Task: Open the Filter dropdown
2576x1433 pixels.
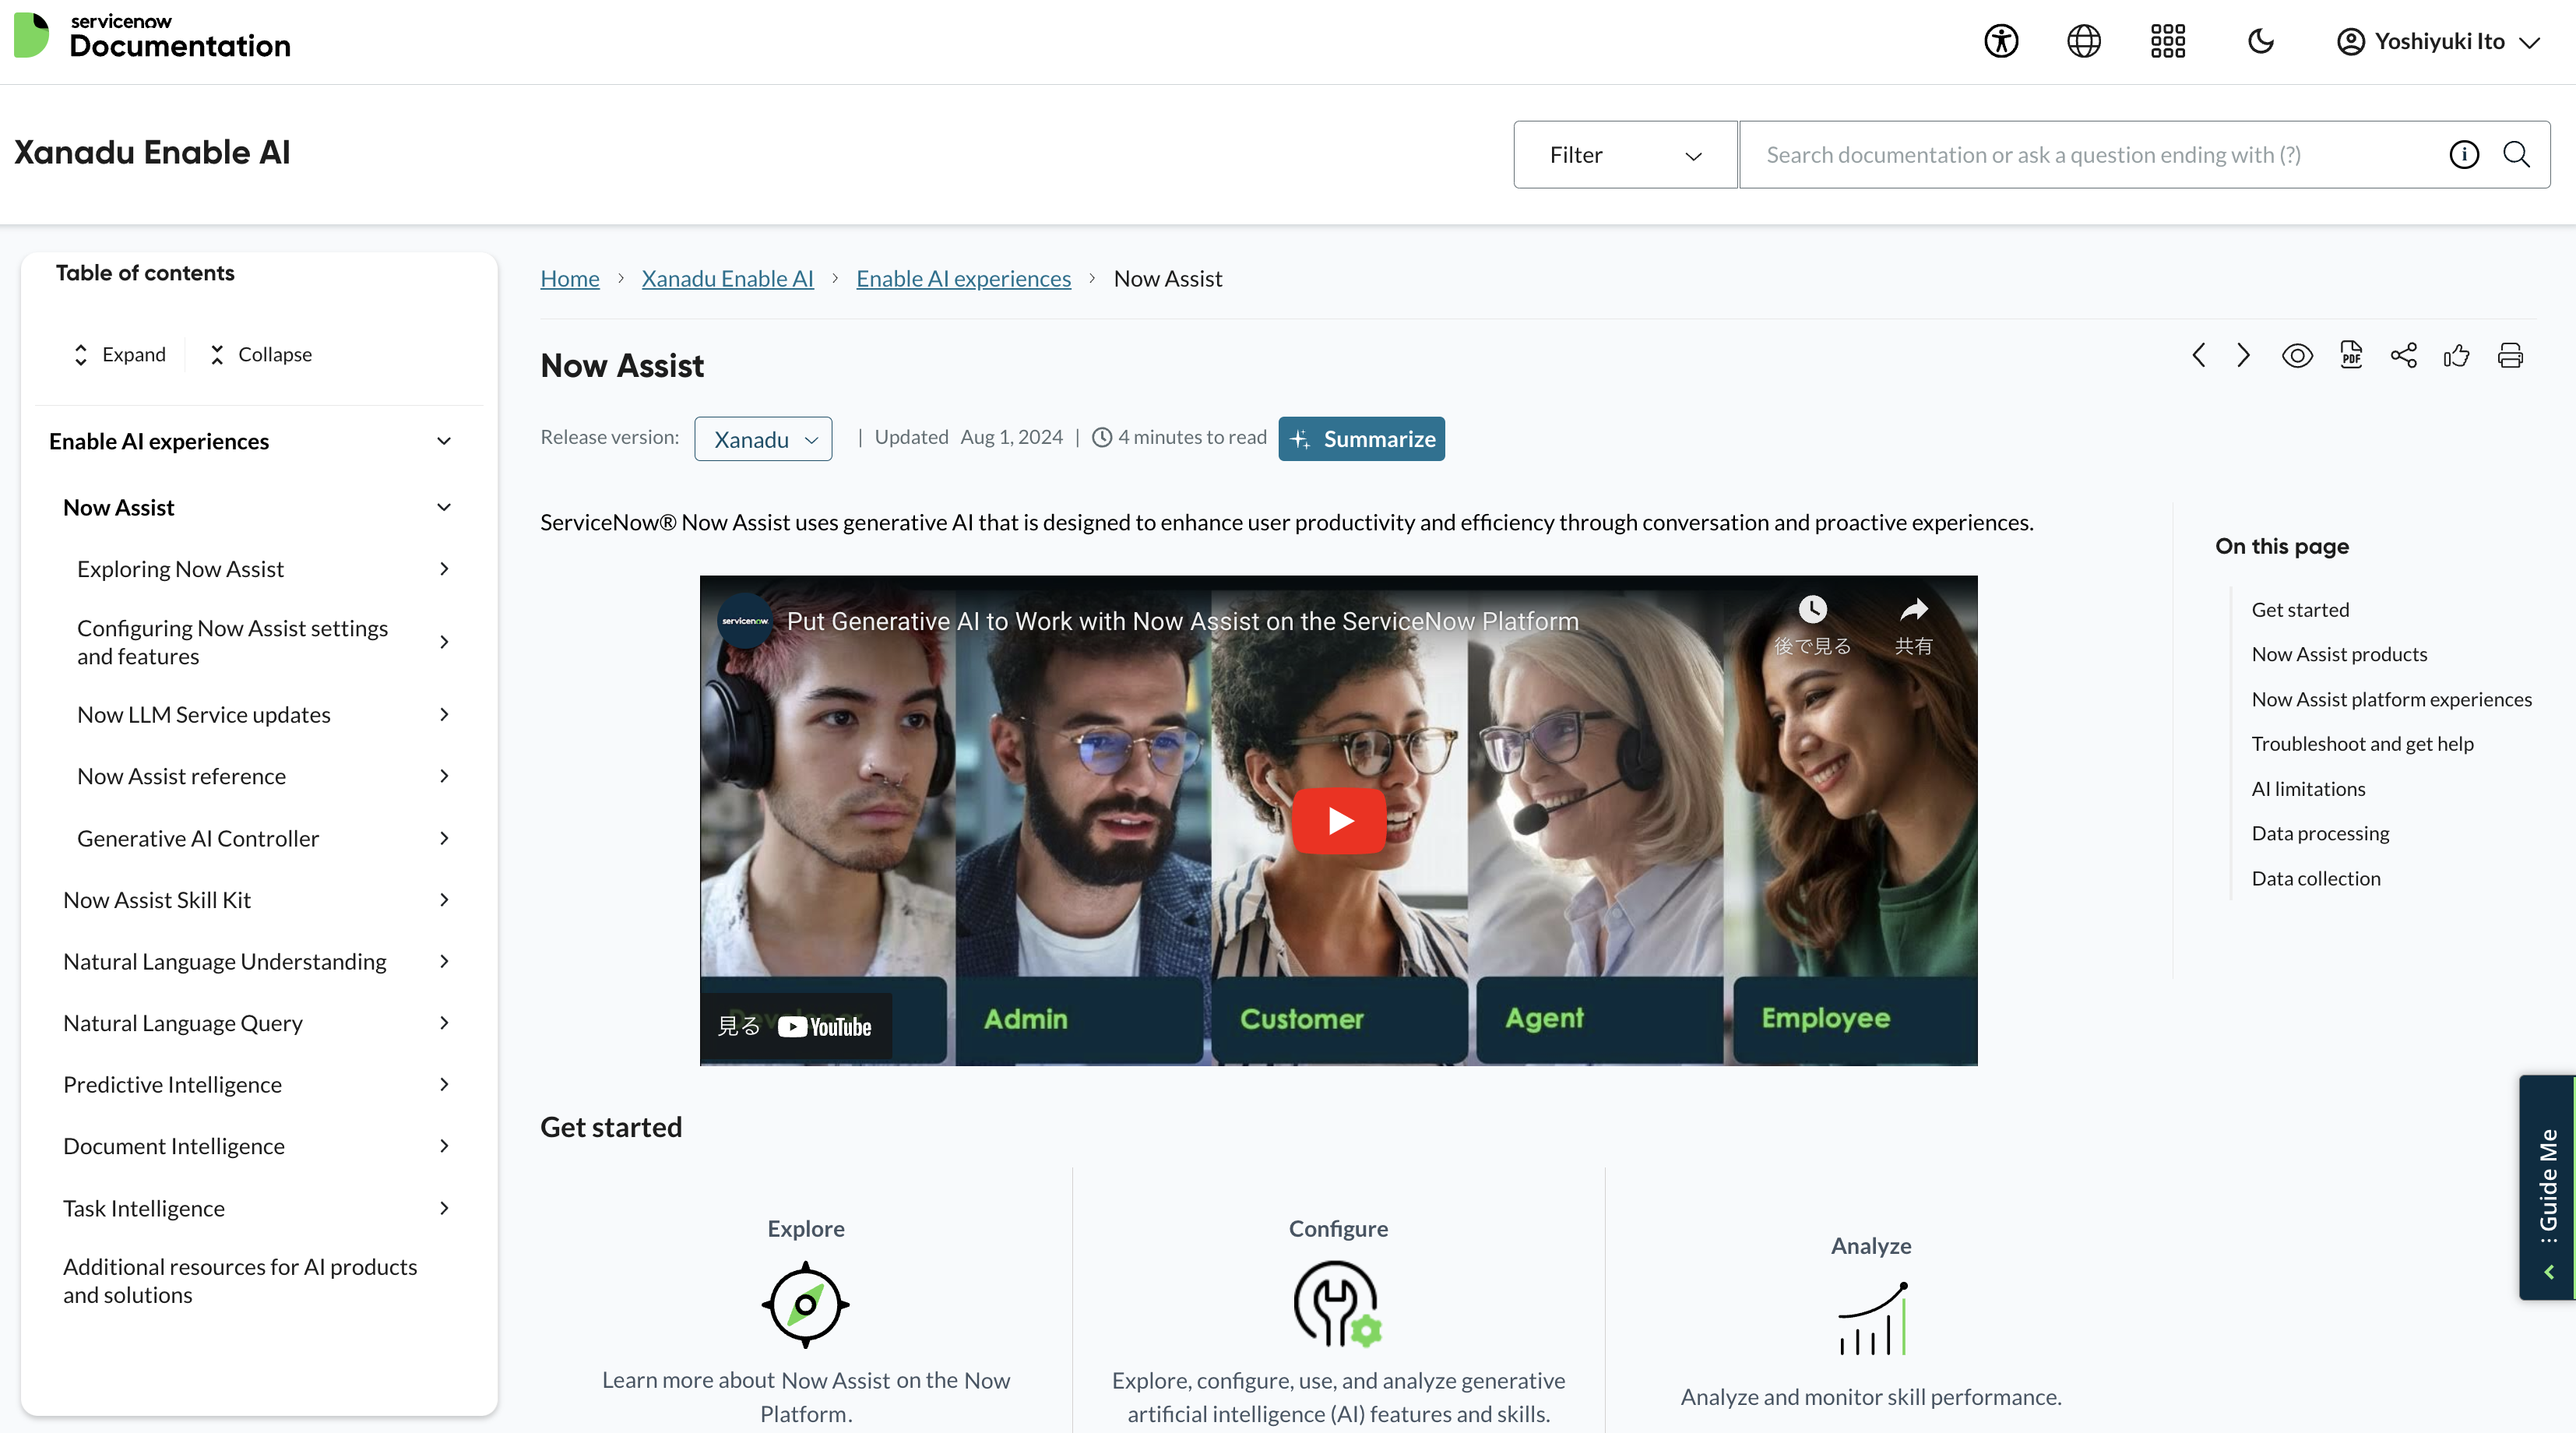Action: 1624,154
